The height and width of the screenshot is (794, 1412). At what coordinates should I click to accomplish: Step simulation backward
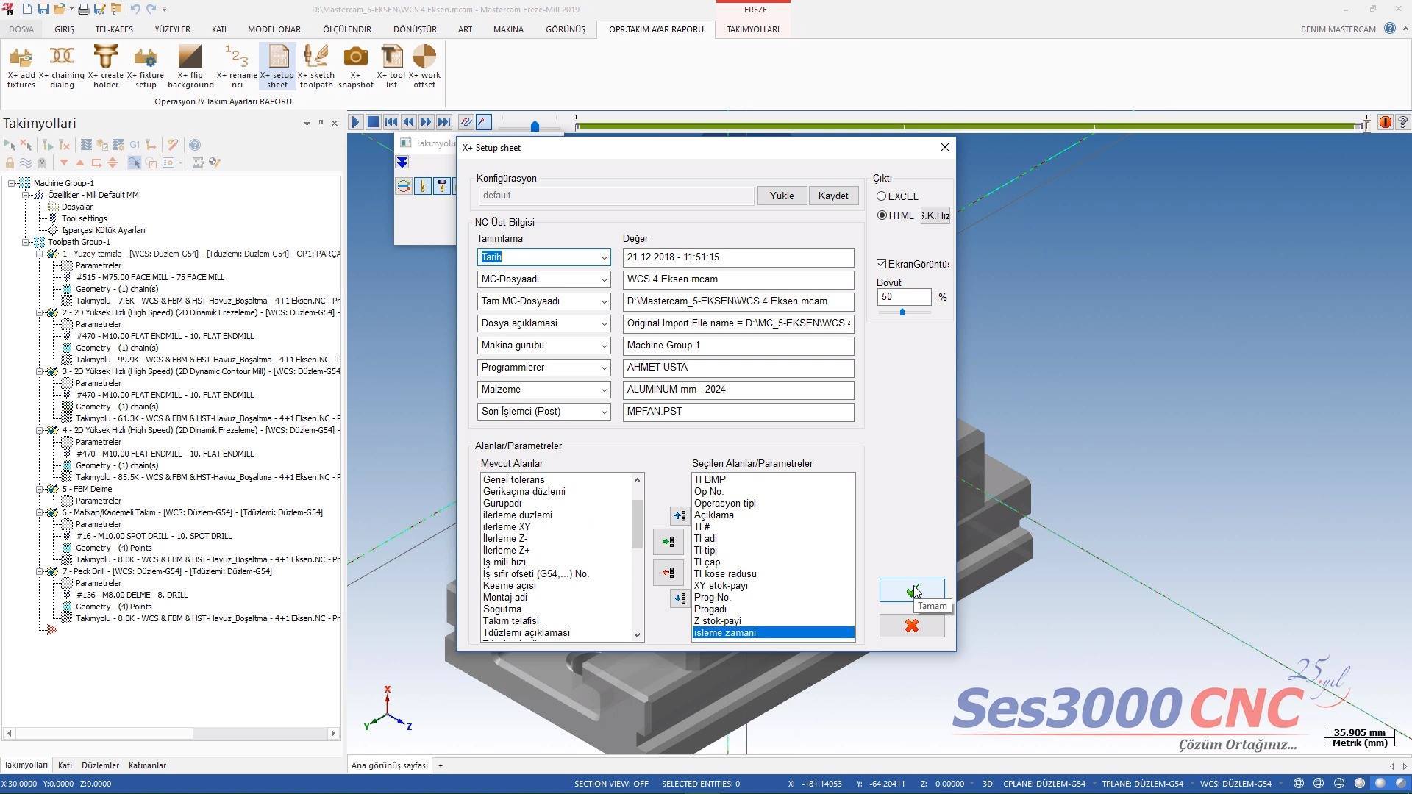pos(409,122)
